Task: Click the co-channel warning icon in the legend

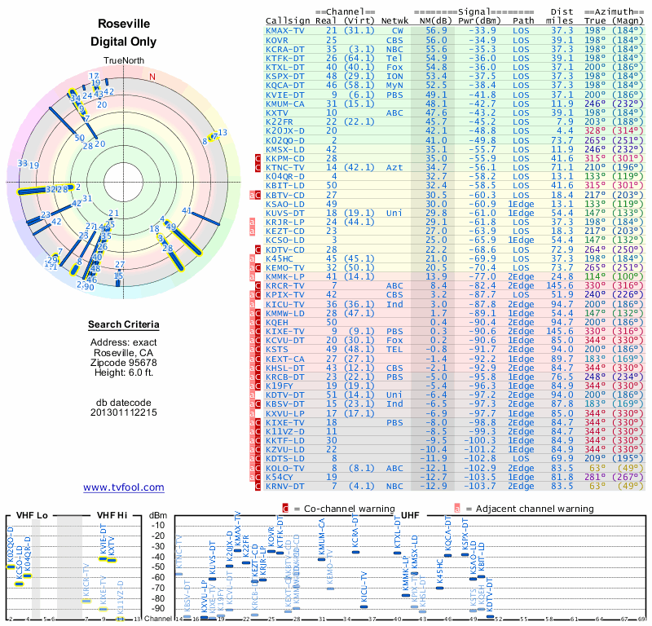Action: tap(285, 509)
